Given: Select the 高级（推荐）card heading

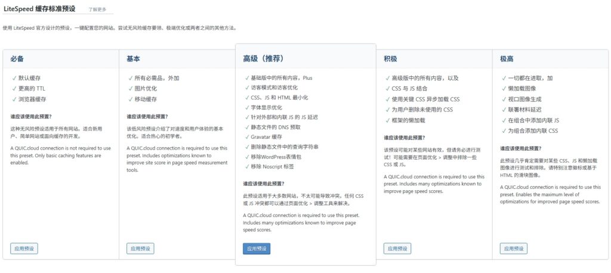Looking at the screenshot, I should point(263,59).
